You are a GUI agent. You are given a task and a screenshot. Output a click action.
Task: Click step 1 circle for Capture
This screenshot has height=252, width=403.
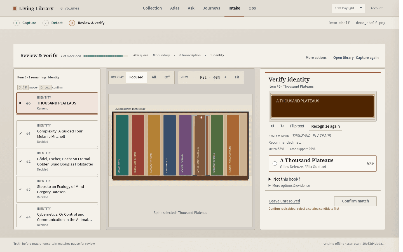(x=17, y=23)
